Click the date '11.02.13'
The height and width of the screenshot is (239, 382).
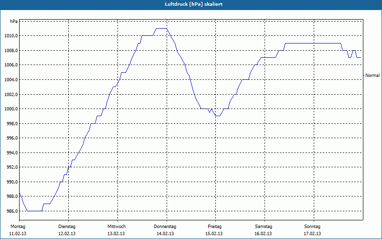(18, 234)
